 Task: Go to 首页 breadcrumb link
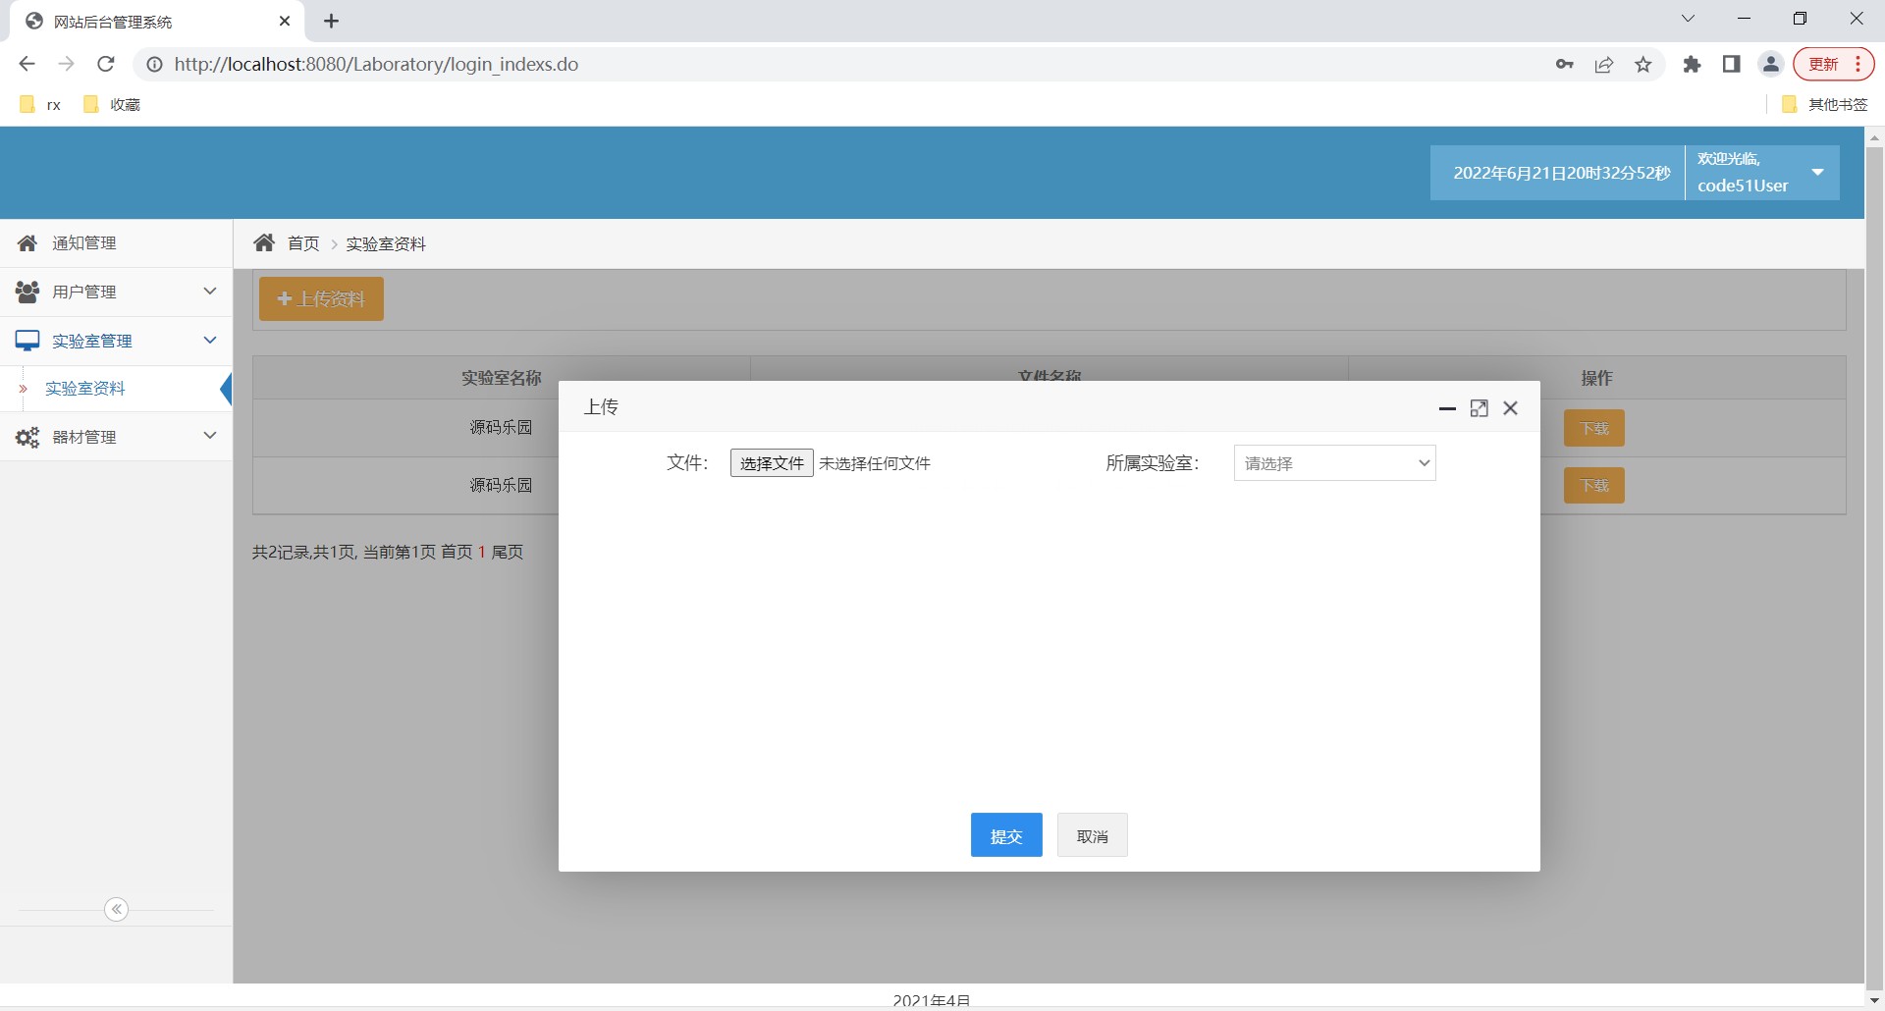click(303, 243)
